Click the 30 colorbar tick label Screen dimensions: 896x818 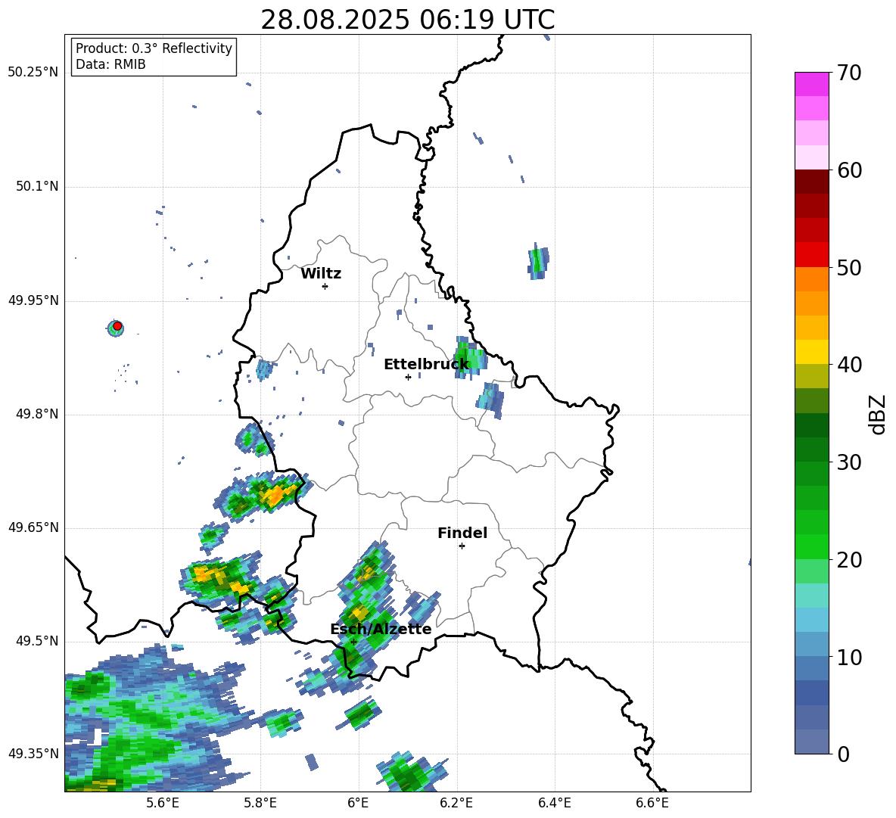[849, 462]
